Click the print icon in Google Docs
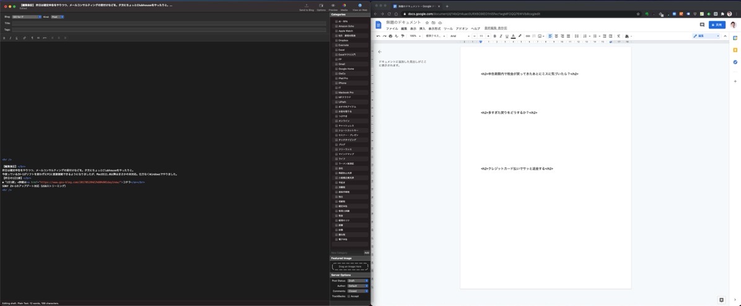This screenshot has width=741, height=306. [390, 36]
